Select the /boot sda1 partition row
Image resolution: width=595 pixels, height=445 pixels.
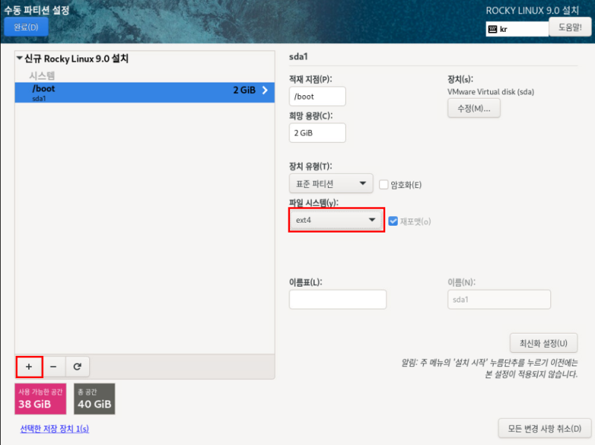[144, 92]
